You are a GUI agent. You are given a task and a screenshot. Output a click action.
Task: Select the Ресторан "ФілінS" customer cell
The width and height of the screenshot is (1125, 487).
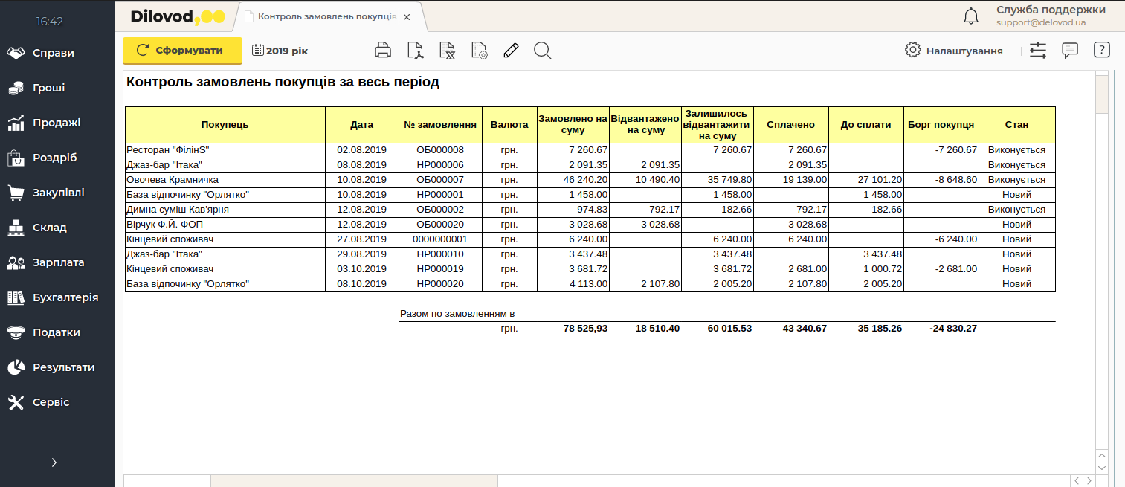(x=225, y=150)
